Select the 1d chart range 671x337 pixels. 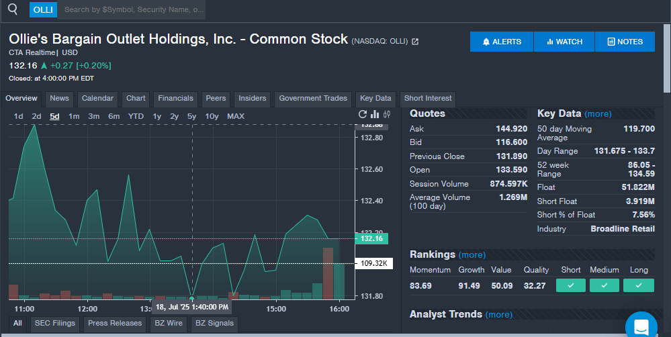coord(18,116)
